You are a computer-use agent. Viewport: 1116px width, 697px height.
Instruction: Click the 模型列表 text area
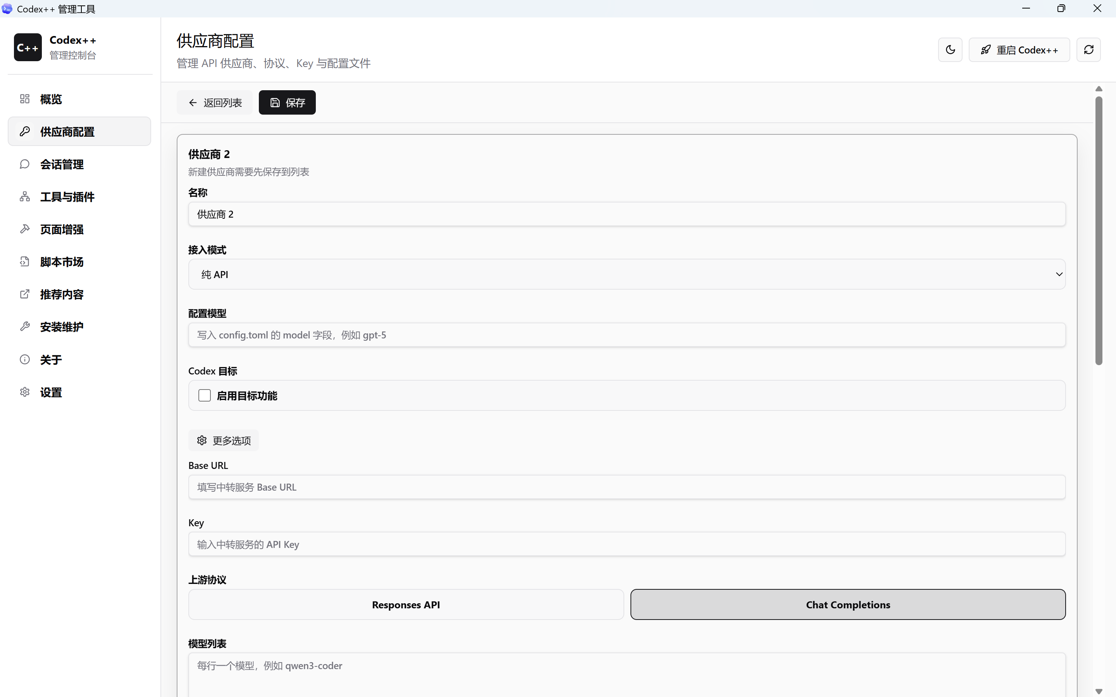pyautogui.click(x=627, y=675)
